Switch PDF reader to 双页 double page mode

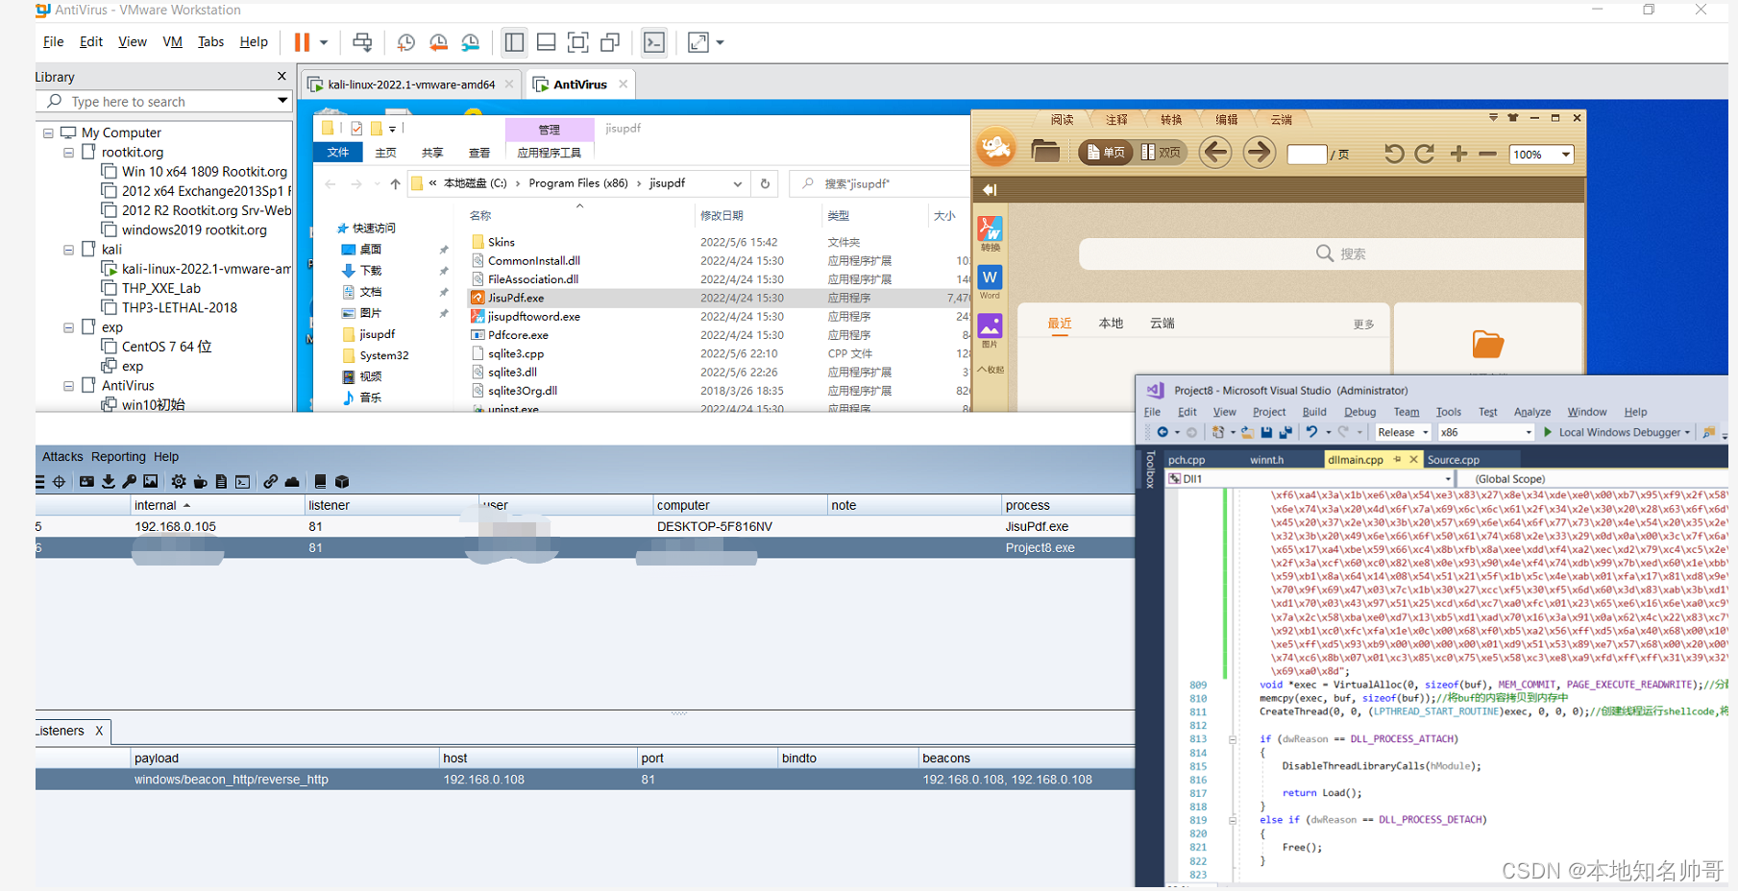(x=1161, y=153)
